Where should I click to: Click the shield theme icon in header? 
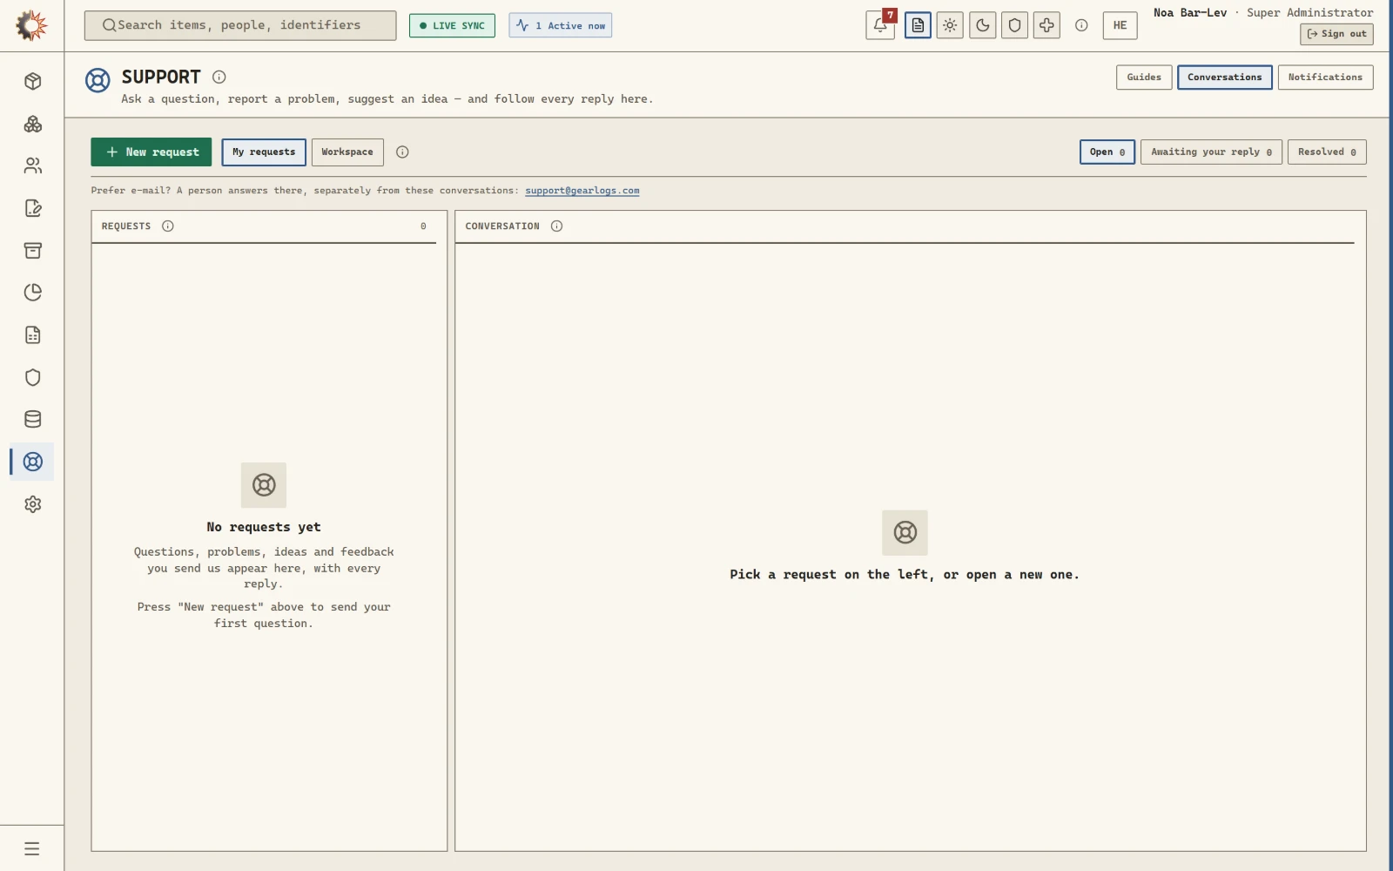coord(1014,25)
